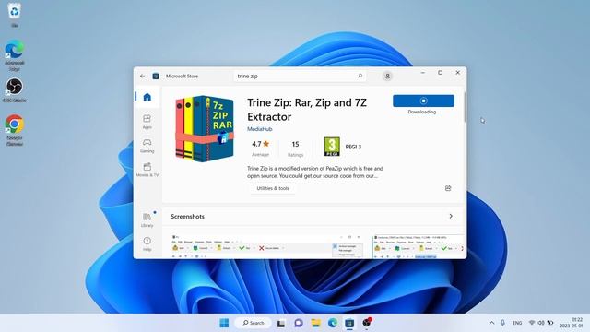This screenshot has height=332, width=590.
Task: Open the Utilities & tools category tag
Action: [x=273, y=188]
